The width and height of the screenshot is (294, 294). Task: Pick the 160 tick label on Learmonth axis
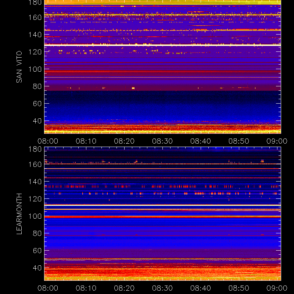click(x=35, y=164)
